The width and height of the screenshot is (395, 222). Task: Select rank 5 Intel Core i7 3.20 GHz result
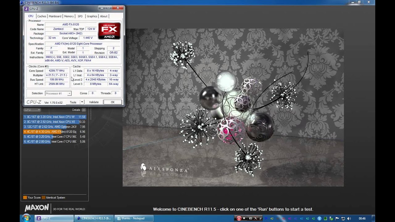[55, 137]
